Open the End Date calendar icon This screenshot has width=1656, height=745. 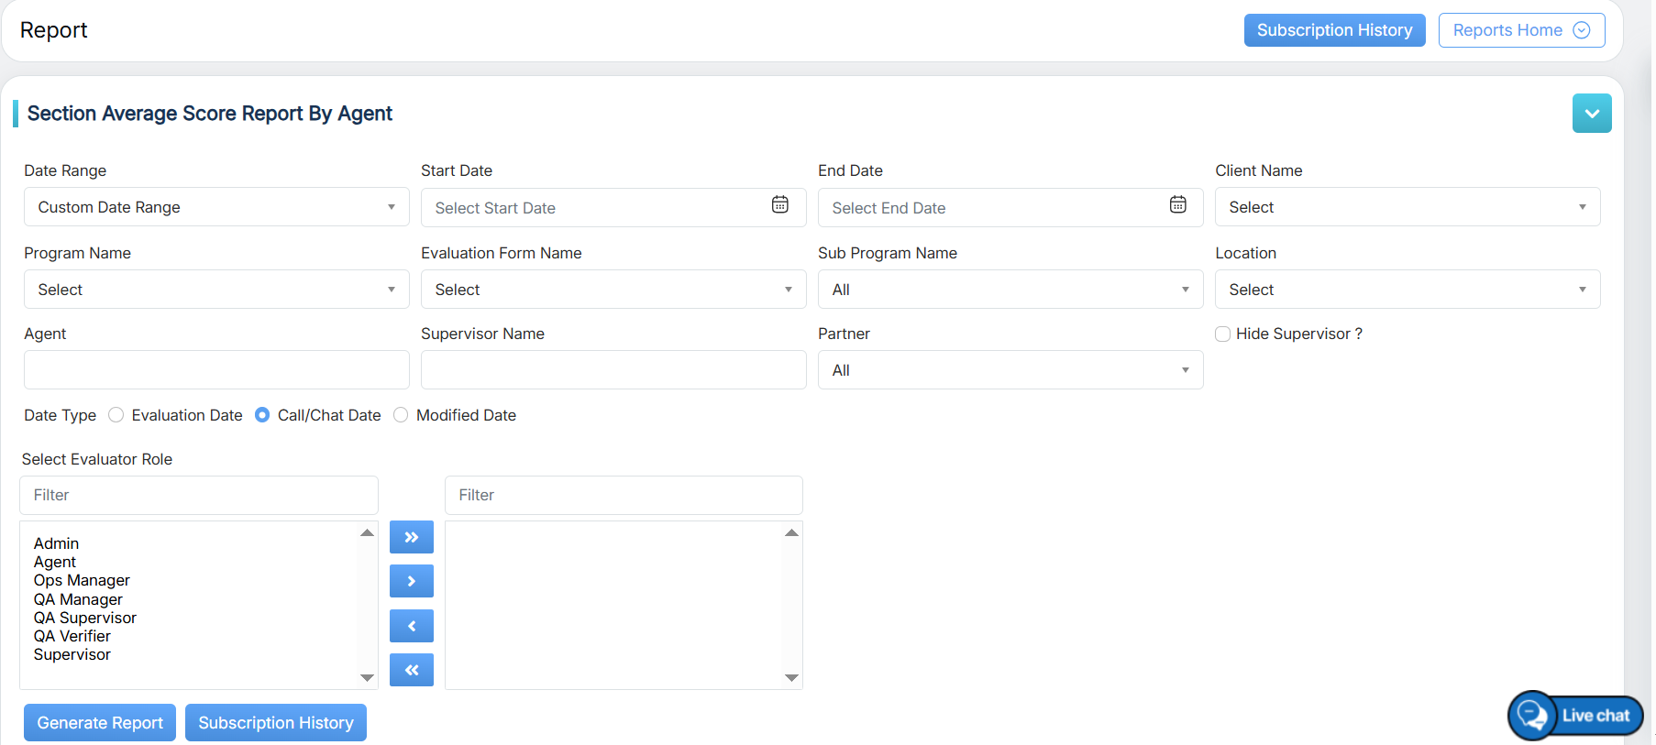(x=1177, y=205)
